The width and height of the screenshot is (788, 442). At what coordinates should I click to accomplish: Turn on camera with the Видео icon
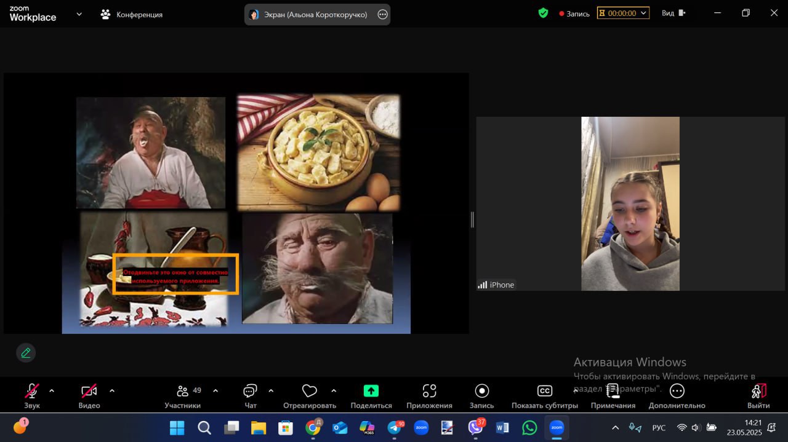pyautogui.click(x=89, y=391)
